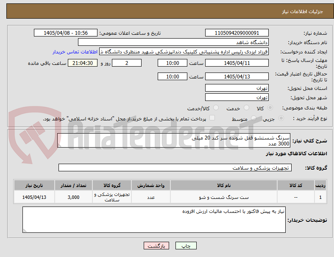Click the ردیف column header

320,185
